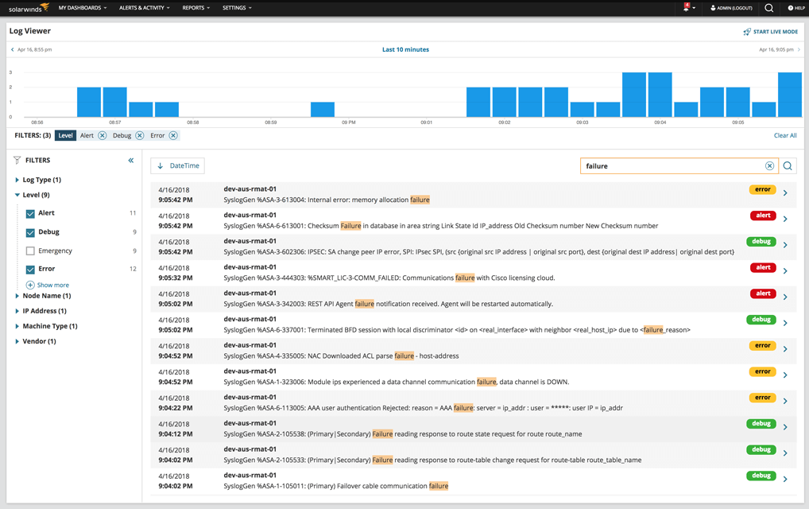Expand the Machine Type filter group
Viewport: 809px width, 509px height.
point(17,326)
